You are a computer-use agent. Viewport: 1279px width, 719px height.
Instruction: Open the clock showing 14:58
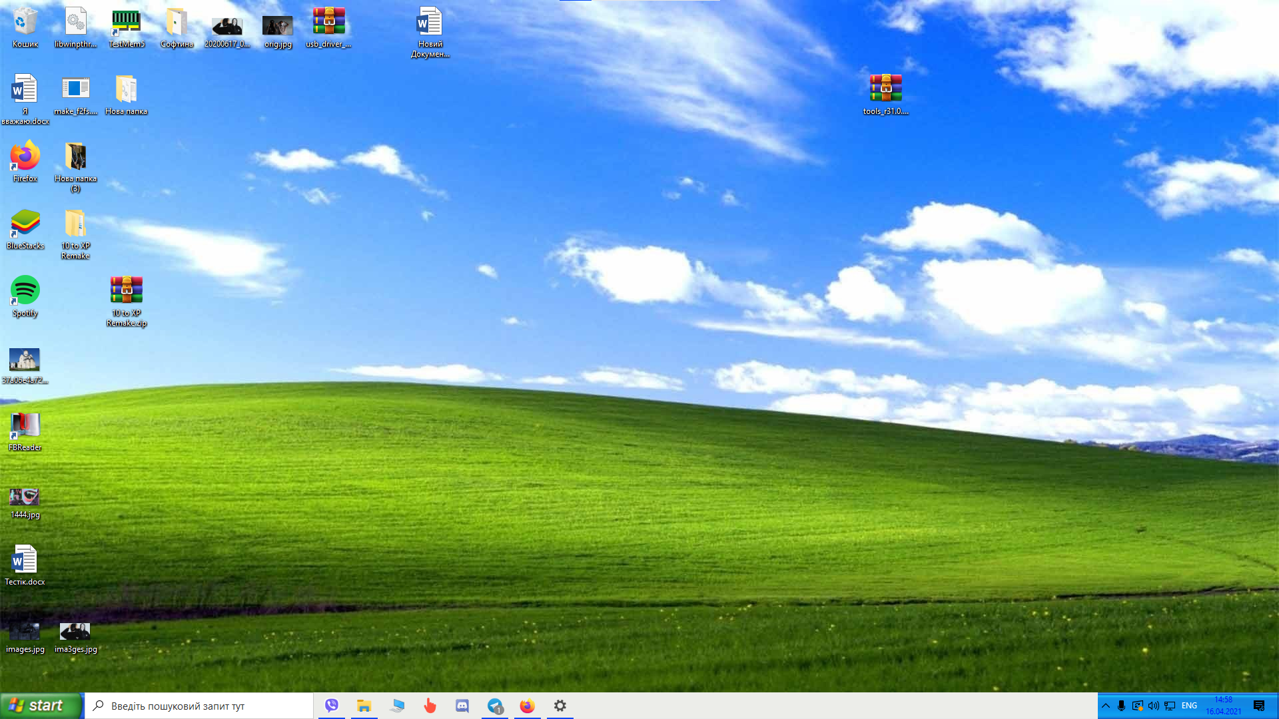(x=1224, y=706)
